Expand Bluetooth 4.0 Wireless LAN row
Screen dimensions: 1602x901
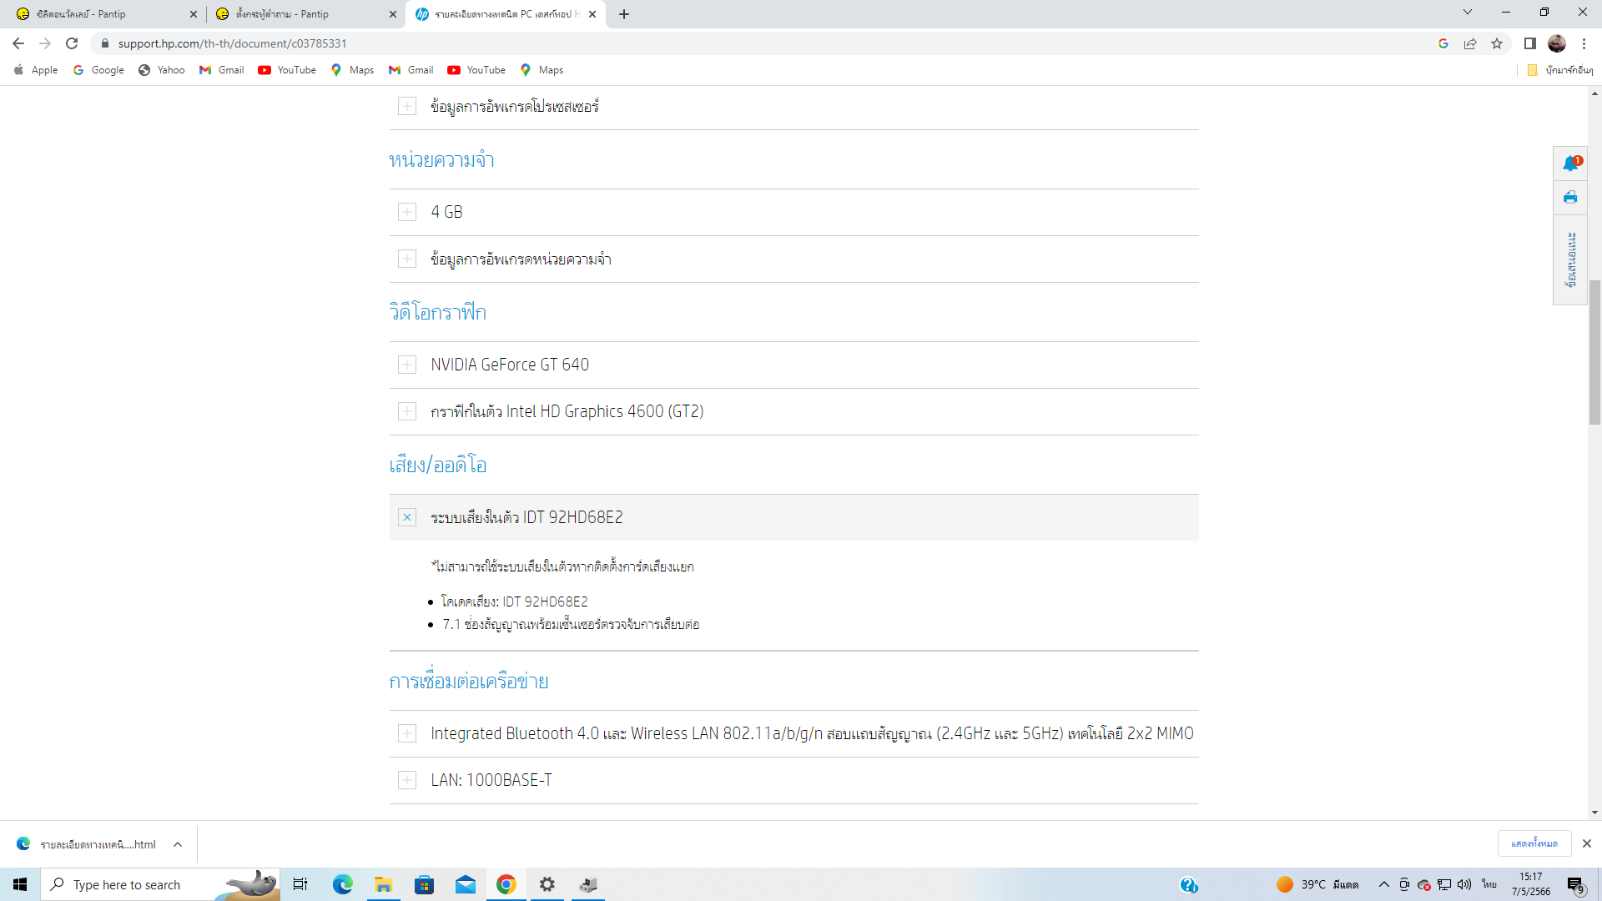[x=793, y=733]
